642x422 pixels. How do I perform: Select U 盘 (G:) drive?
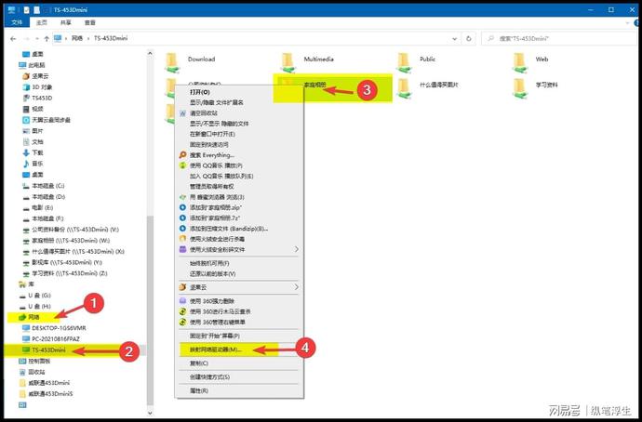pyautogui.click(x=36, y=296)
